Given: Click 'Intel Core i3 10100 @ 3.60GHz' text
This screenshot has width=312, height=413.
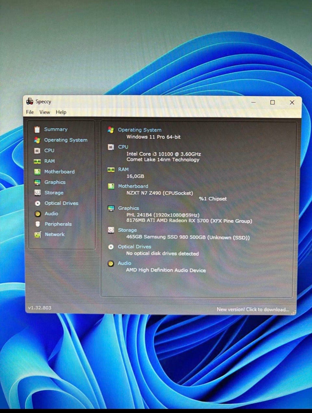Looking at the screenshot, I should click(164, 154).
